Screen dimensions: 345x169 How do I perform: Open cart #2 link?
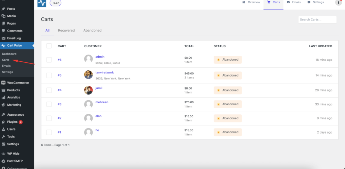[x=60, y=118]
